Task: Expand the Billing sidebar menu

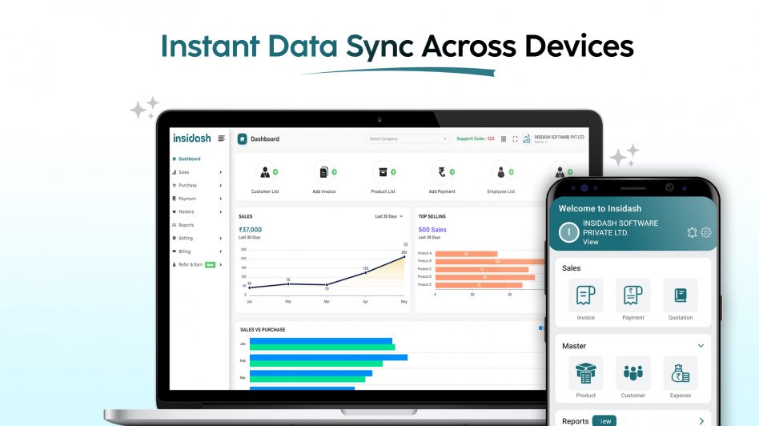Action: coord(198,251)
